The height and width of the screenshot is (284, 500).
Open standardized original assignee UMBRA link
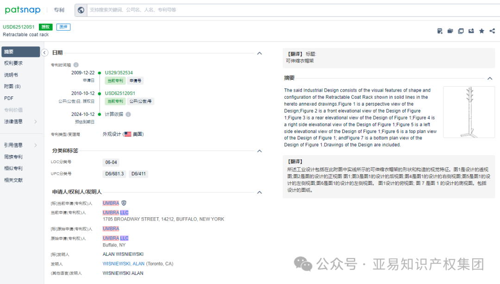(111, 228)
